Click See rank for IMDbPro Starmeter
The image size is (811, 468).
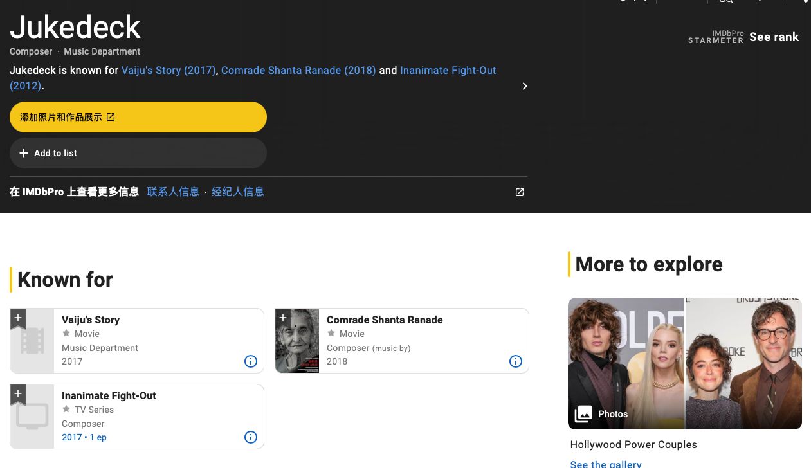pyautogui.click(x=774, y=37)
